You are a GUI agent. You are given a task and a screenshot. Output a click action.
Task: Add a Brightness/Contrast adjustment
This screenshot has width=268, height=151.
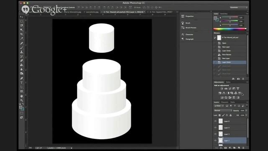222,89
